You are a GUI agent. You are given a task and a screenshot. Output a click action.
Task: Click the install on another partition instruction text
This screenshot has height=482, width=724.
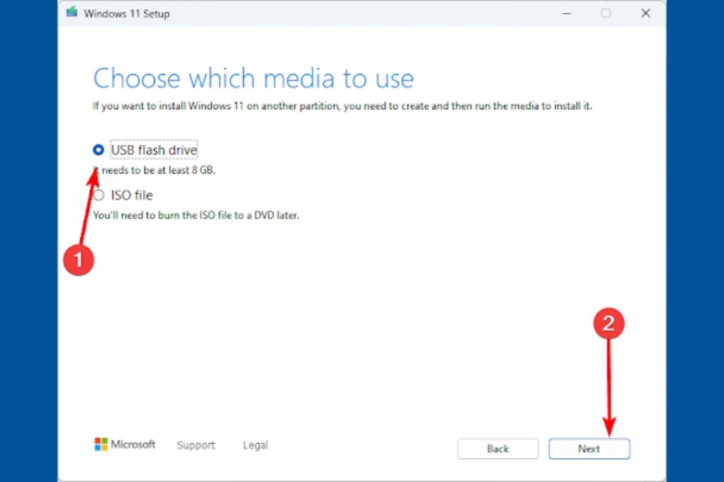[342, 106]
